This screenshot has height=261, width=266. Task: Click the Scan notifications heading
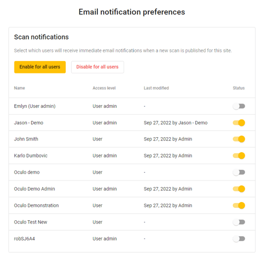coord(41,37)
